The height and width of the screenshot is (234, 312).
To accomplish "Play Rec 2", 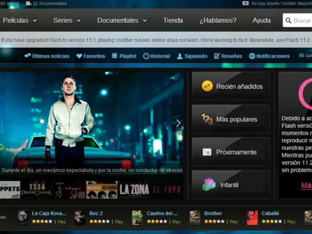I will click(119, 222).
